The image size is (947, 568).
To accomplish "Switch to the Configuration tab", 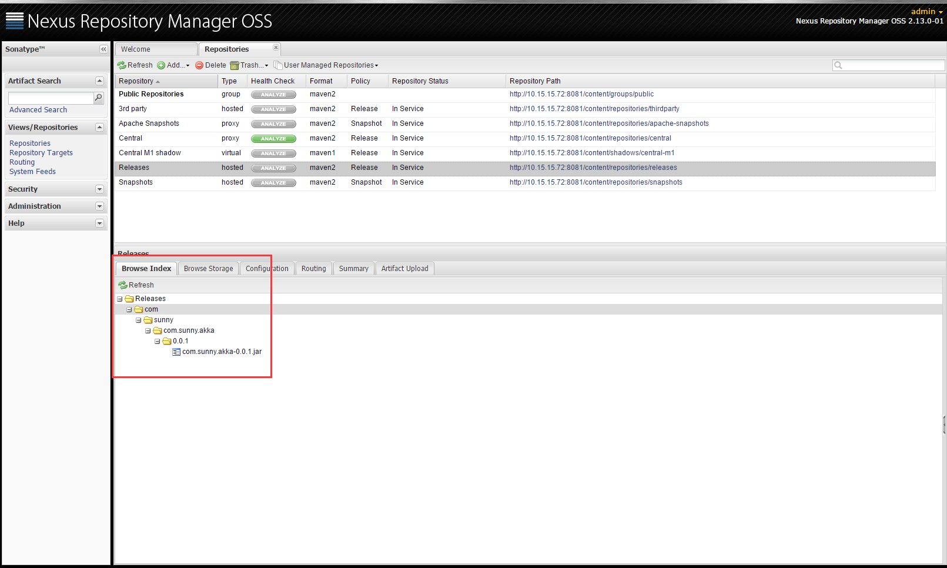I will pyautogui.click(x=267, y=269).
